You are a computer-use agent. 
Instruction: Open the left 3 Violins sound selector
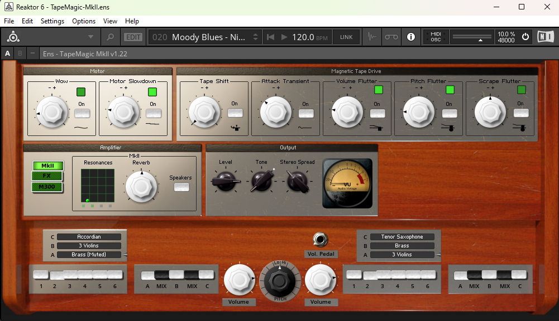(x=89, y=246)
